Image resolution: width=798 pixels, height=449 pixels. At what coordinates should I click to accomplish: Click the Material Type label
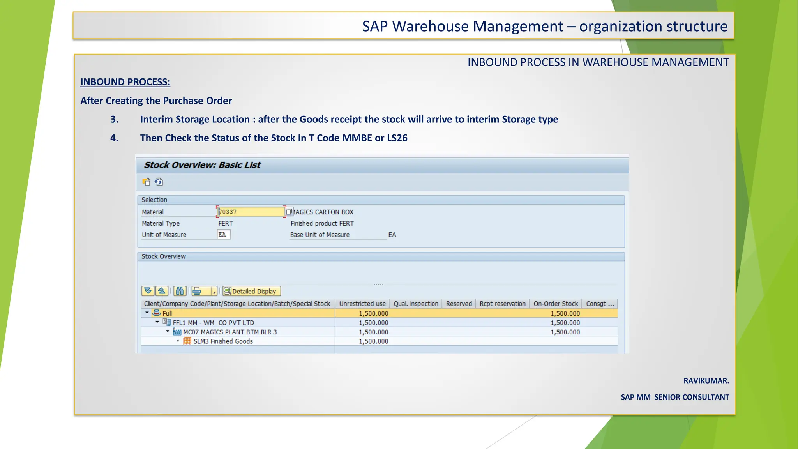coord(161,223)
